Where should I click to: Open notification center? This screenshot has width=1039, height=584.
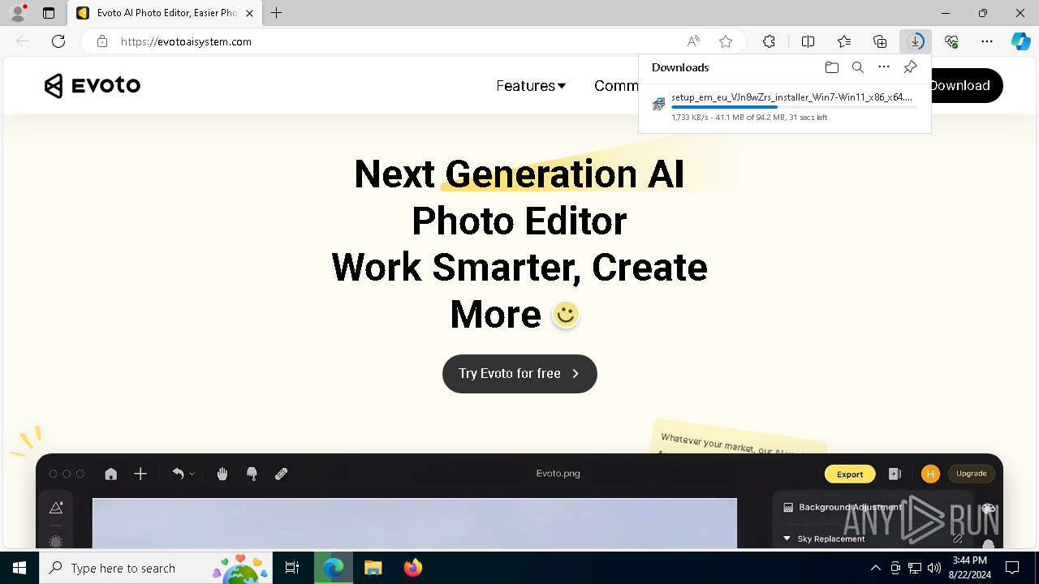(x=1012, y=568)
